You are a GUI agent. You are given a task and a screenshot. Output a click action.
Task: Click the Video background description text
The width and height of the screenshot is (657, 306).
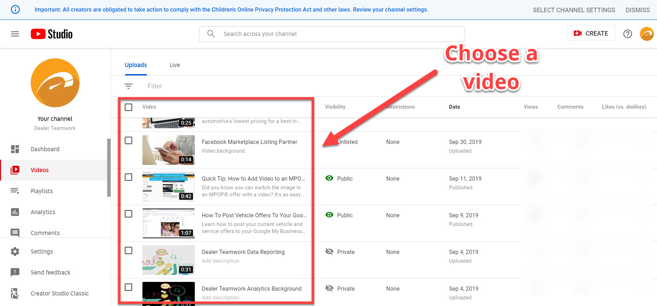pyautogui.click(x=223, y=151)
